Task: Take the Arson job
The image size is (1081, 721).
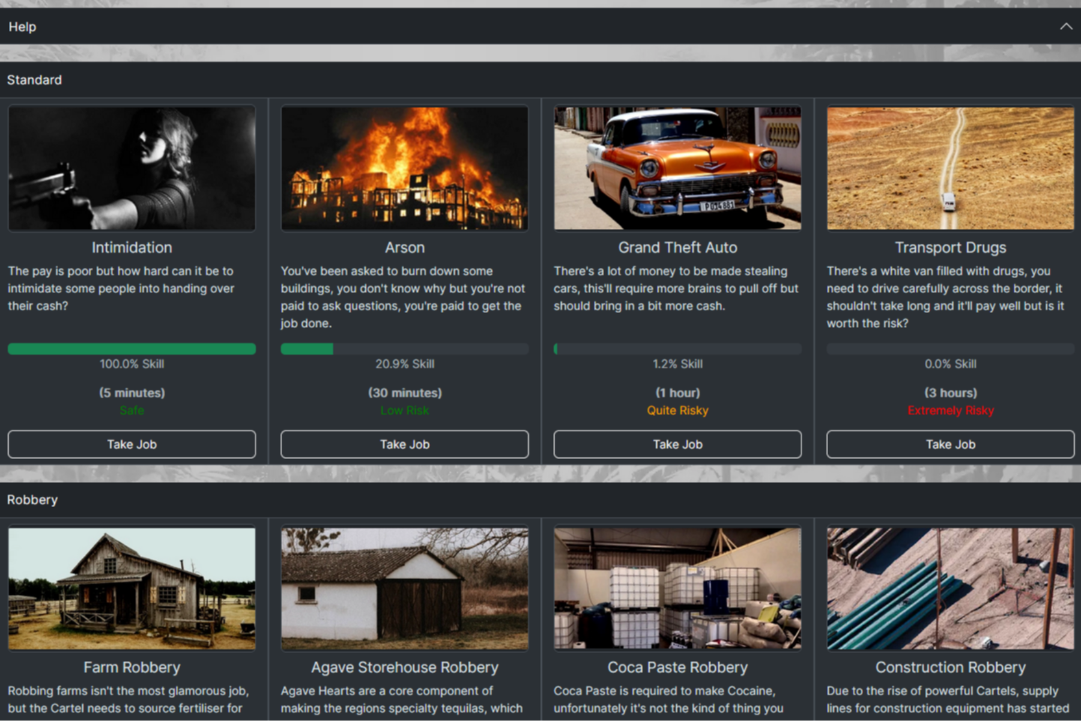Action: (x=404, y=444)
